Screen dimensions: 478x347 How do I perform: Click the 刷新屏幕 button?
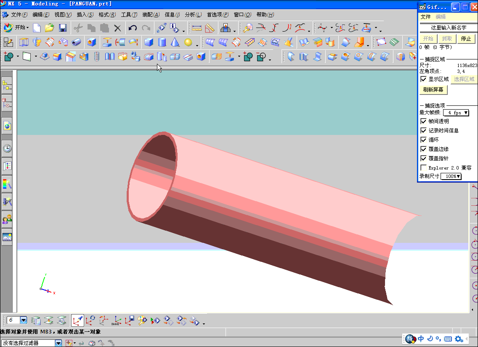(433, 89)
